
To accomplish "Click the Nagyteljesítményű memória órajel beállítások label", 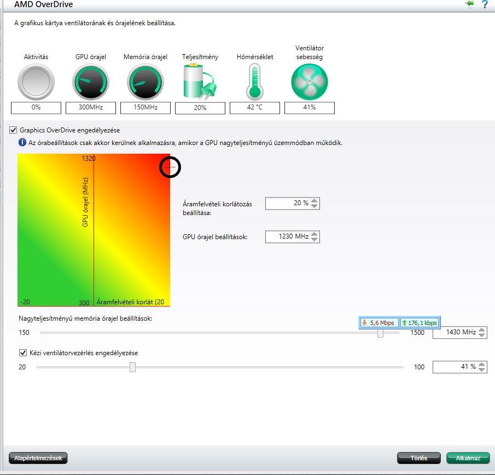I will (x=85, y=318).
